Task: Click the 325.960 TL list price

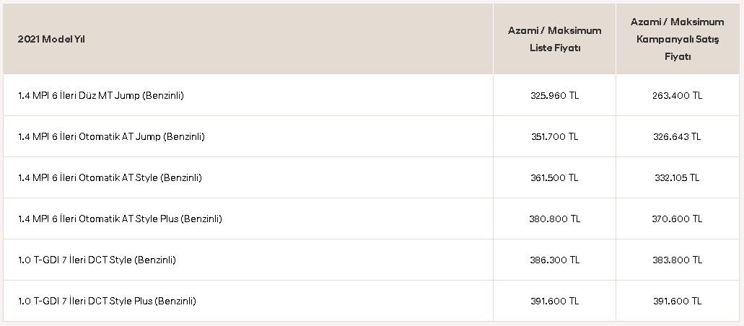Action: (555, 95)
